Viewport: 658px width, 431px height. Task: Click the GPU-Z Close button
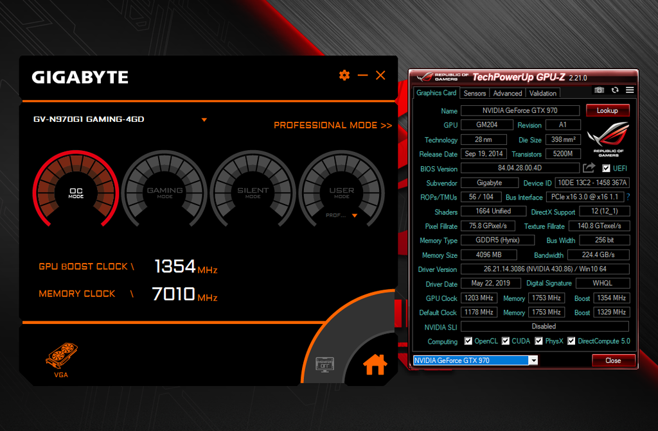tap(613, 360)
